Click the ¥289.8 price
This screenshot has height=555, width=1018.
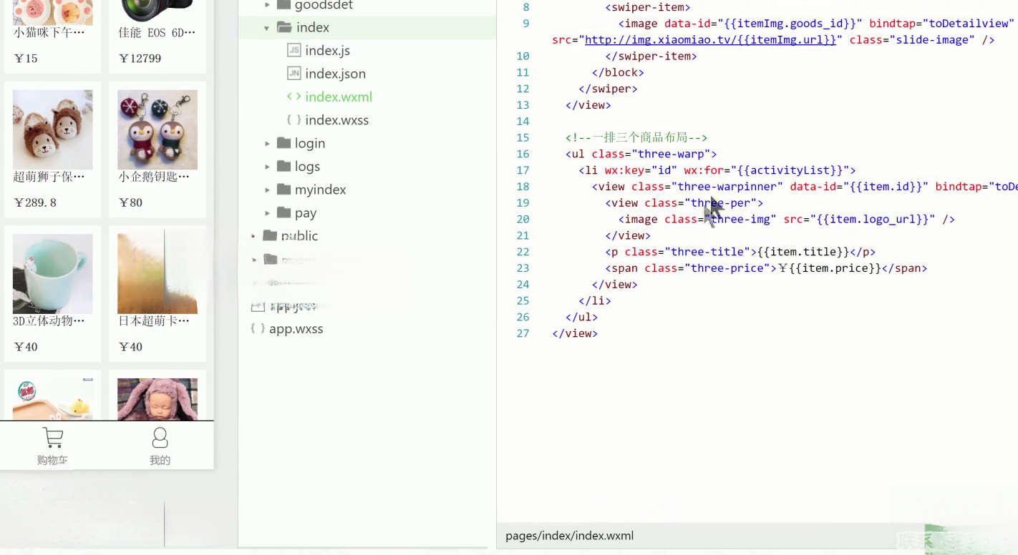[x=34, y=203]
